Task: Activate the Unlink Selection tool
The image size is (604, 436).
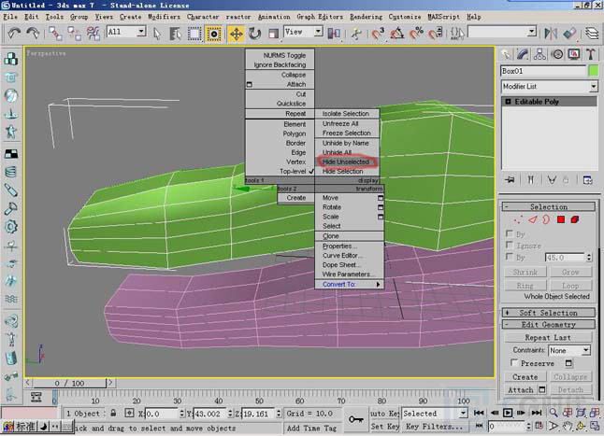Action: coord(74,34)
